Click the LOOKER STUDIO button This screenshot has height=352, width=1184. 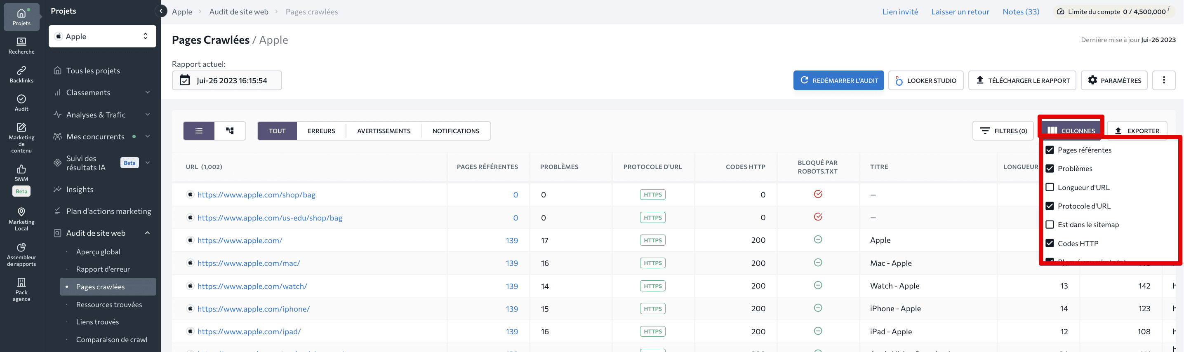pos(926,80)
